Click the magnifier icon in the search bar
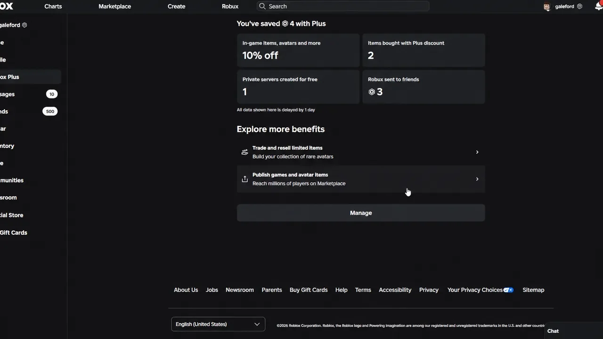 pyautogui.click(x=262, y=6)
